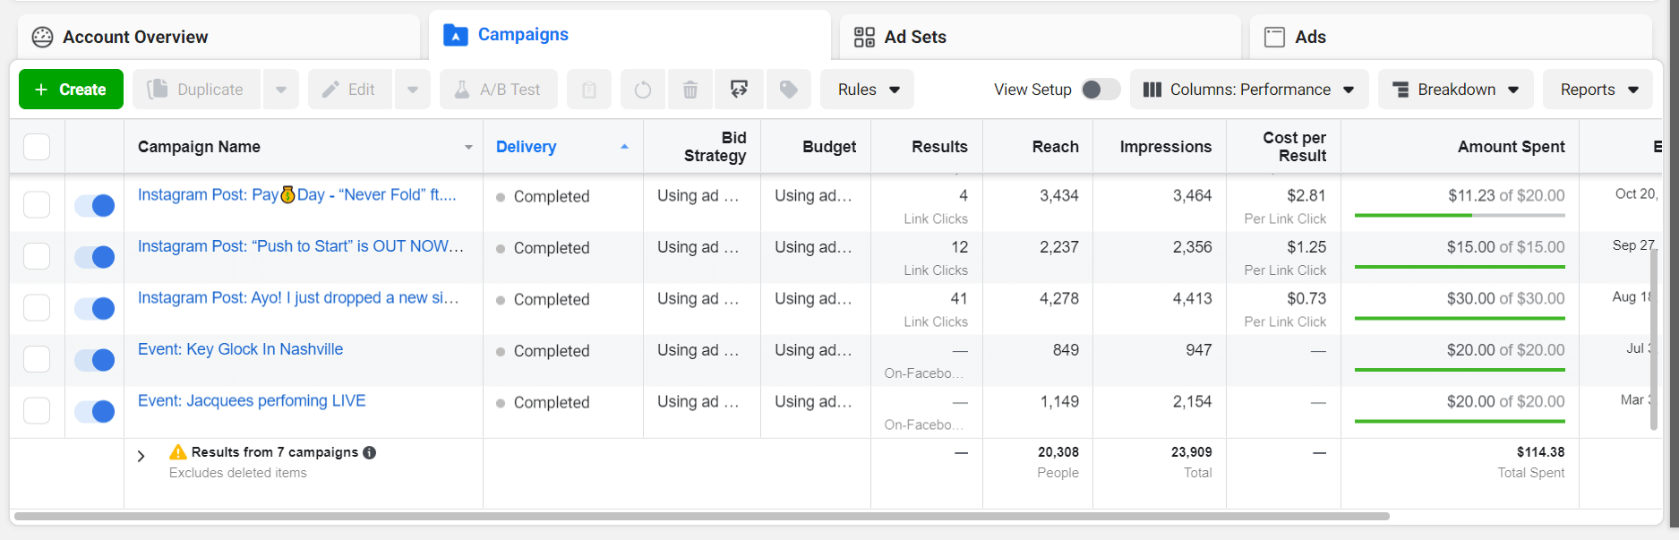Click the yellow warning triangle icon

178,452
